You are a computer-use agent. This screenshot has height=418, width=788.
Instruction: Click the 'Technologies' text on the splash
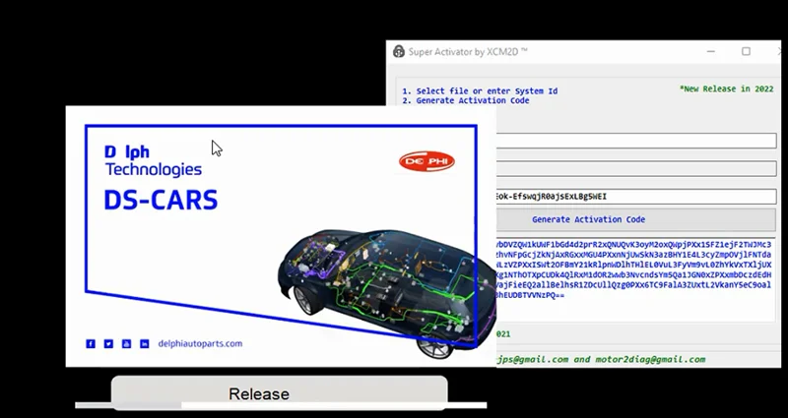pos(154,169)
